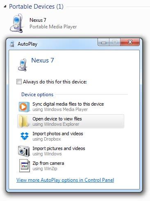Click the small AutoPlay title bar icon
150x201 pixels.
click(x=12, y=44)
